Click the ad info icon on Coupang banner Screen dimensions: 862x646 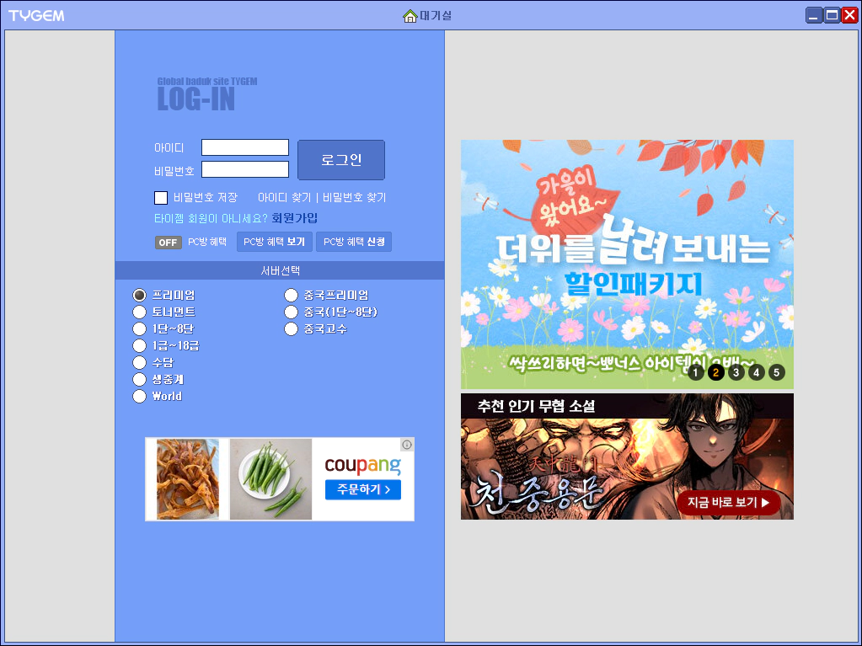pyautogui.click(x=408, y=444)
